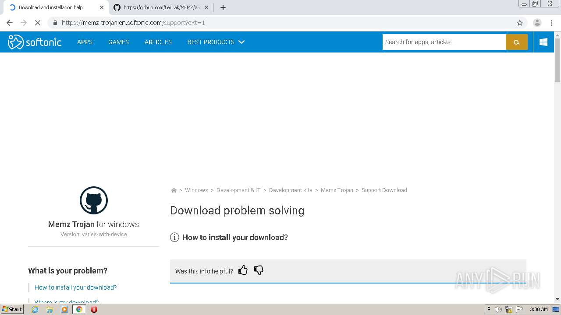561x315 pixels.
Task: Show hidden tray icons arrow
Action: [489, 309]
